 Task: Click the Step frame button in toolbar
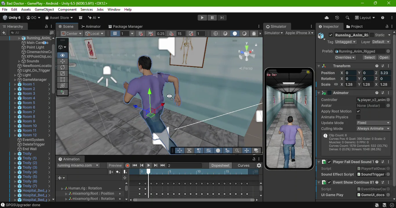point(222,18)
